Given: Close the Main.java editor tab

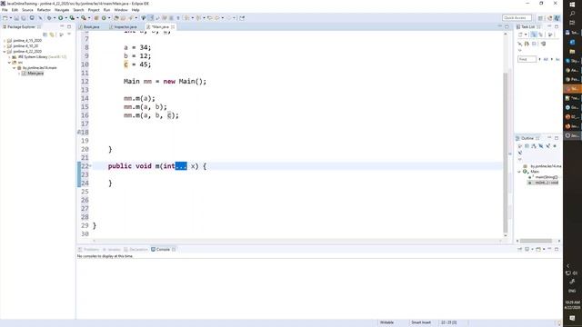Looking at the screenshot, I should (x=173, y=27).
